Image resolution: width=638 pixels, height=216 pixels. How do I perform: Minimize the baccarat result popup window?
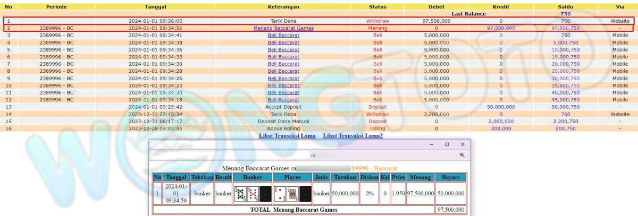click(431, 144)
